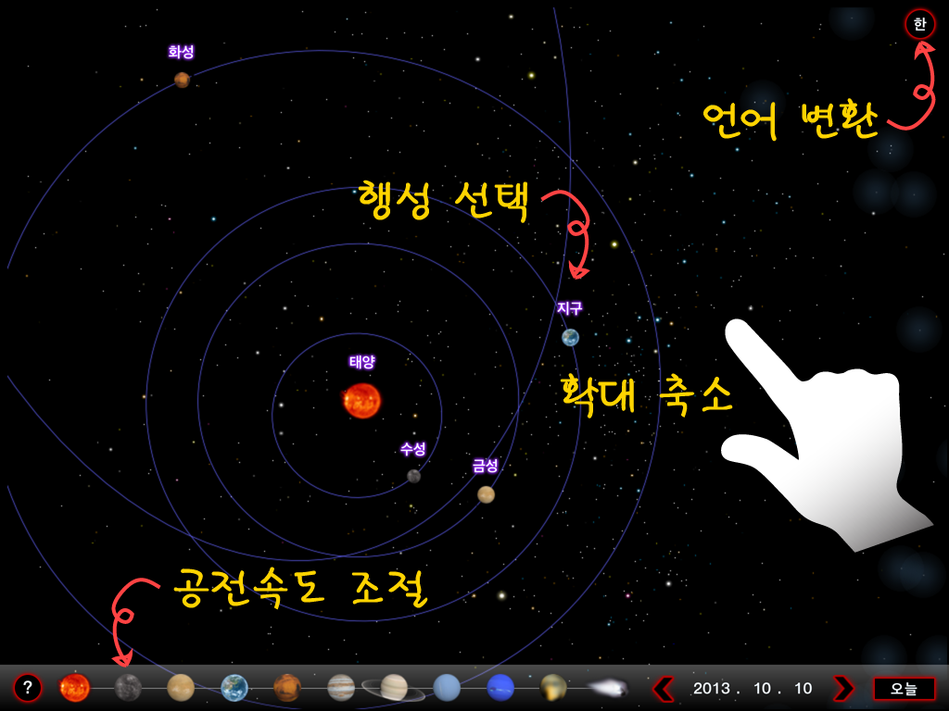Select Neptune icon in bottom planet bar
The height and width of the screenshot is (711, 949).
[x=500, y=688]
